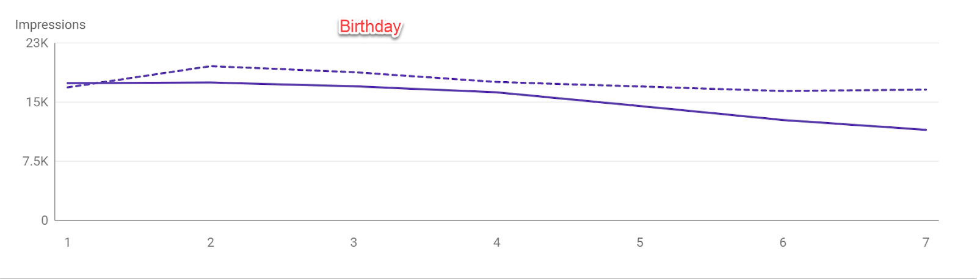Click solid line point at day 4
Screen dimensions: 977x279
(497, 92)
